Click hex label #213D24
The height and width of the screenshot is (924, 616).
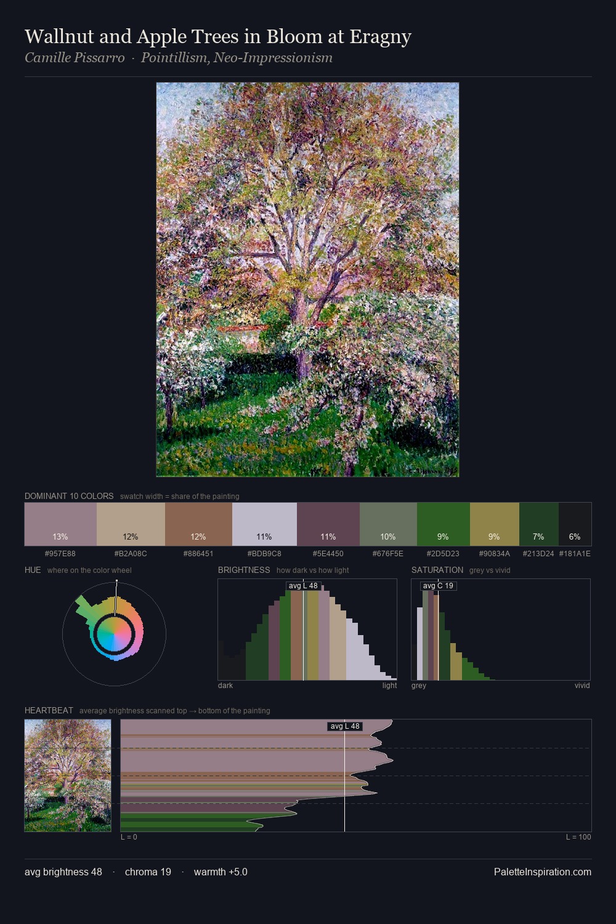click(538, 554)
